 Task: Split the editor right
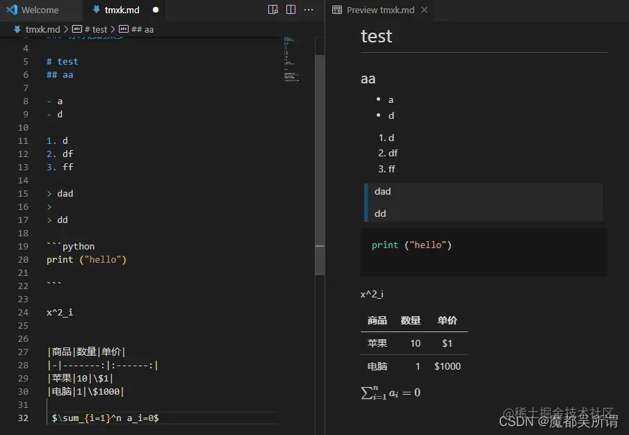pyautogui.click(x=291, y=10)
